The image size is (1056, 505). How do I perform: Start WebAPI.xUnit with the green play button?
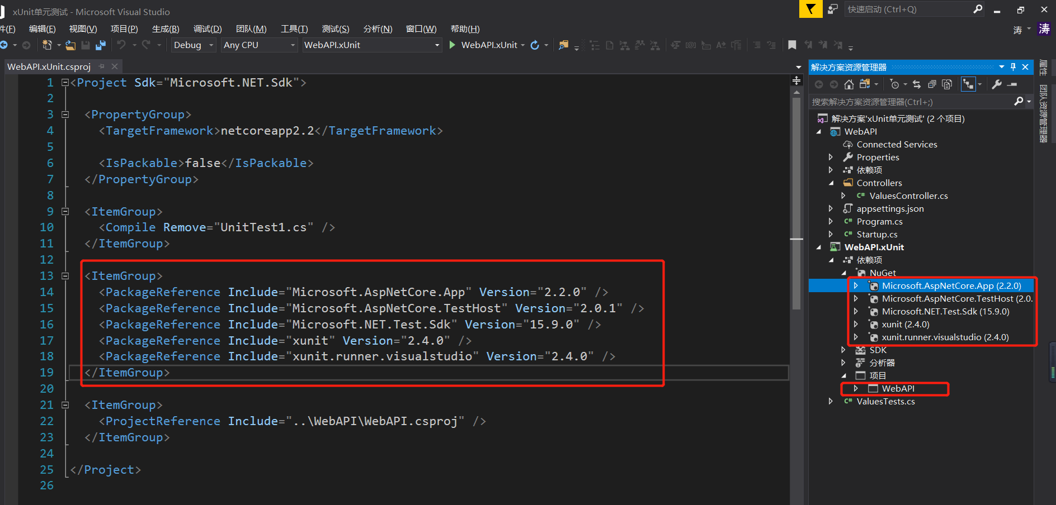tap(452, 45)
